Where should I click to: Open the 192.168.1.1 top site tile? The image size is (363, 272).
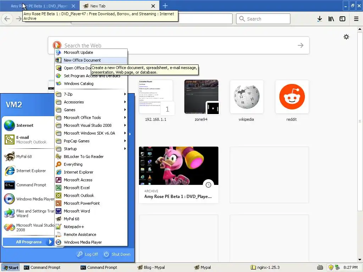(156, 101)
